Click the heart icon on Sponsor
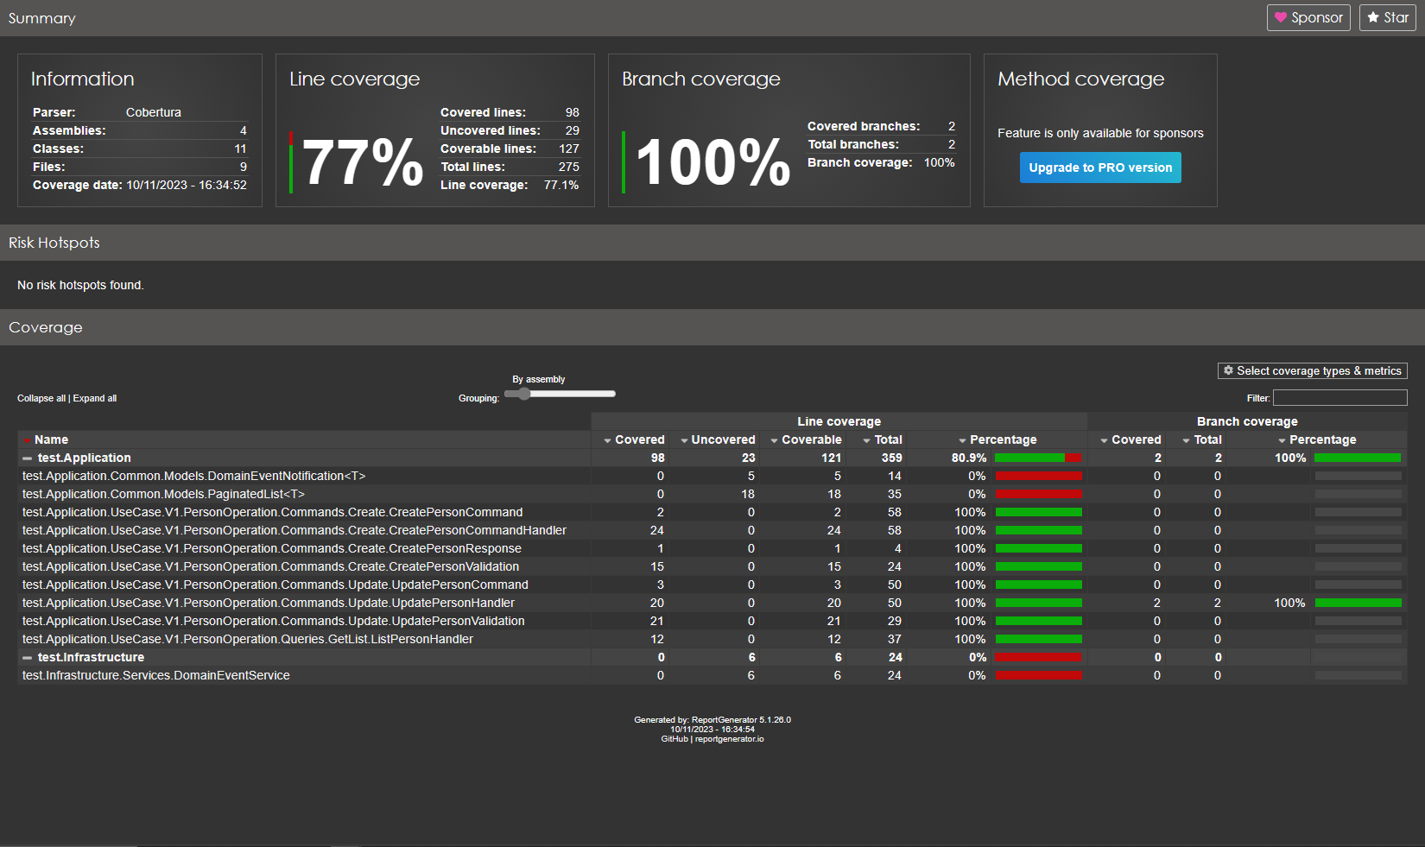The width and height of the screenshot is (1425, 847). (x=1281, y=17)
